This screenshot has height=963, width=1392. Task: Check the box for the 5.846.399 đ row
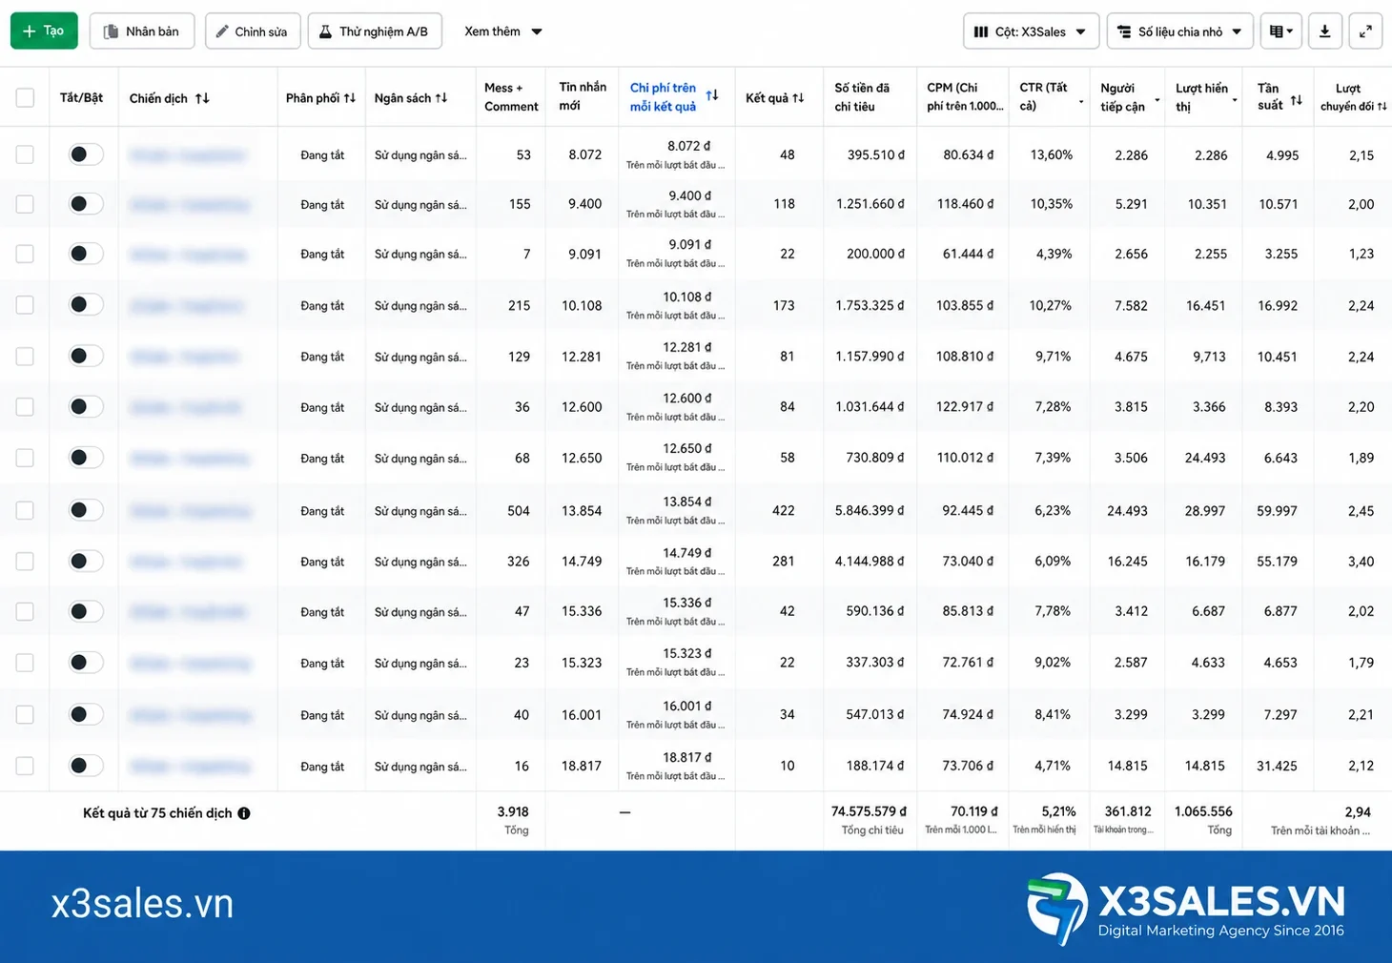tap(25, 510)
